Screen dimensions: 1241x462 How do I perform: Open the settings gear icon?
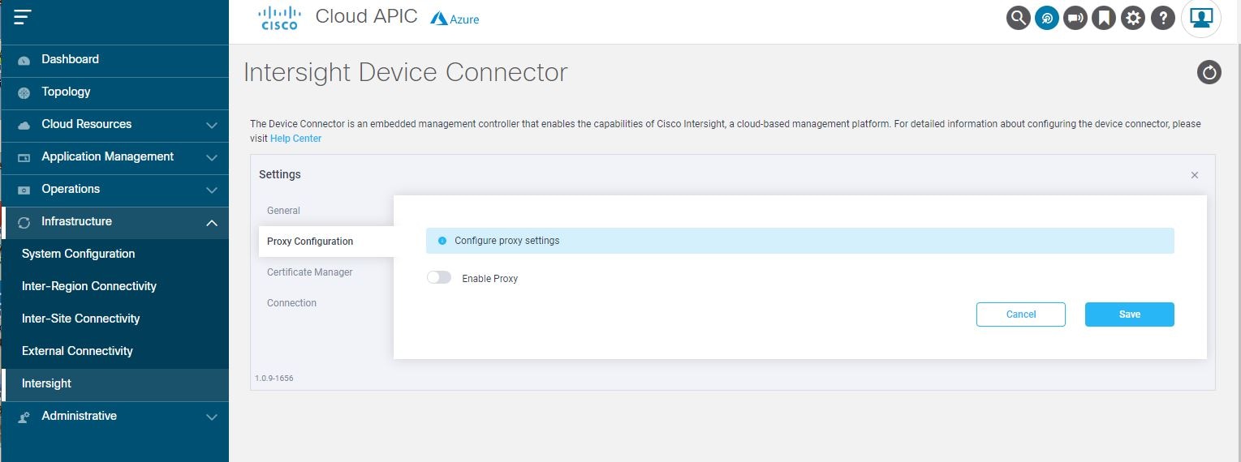click(1133, 18)
